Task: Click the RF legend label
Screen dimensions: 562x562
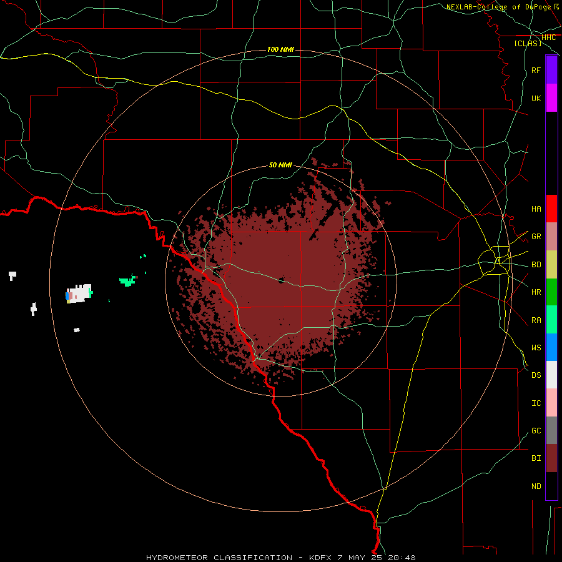Action: 536,70
